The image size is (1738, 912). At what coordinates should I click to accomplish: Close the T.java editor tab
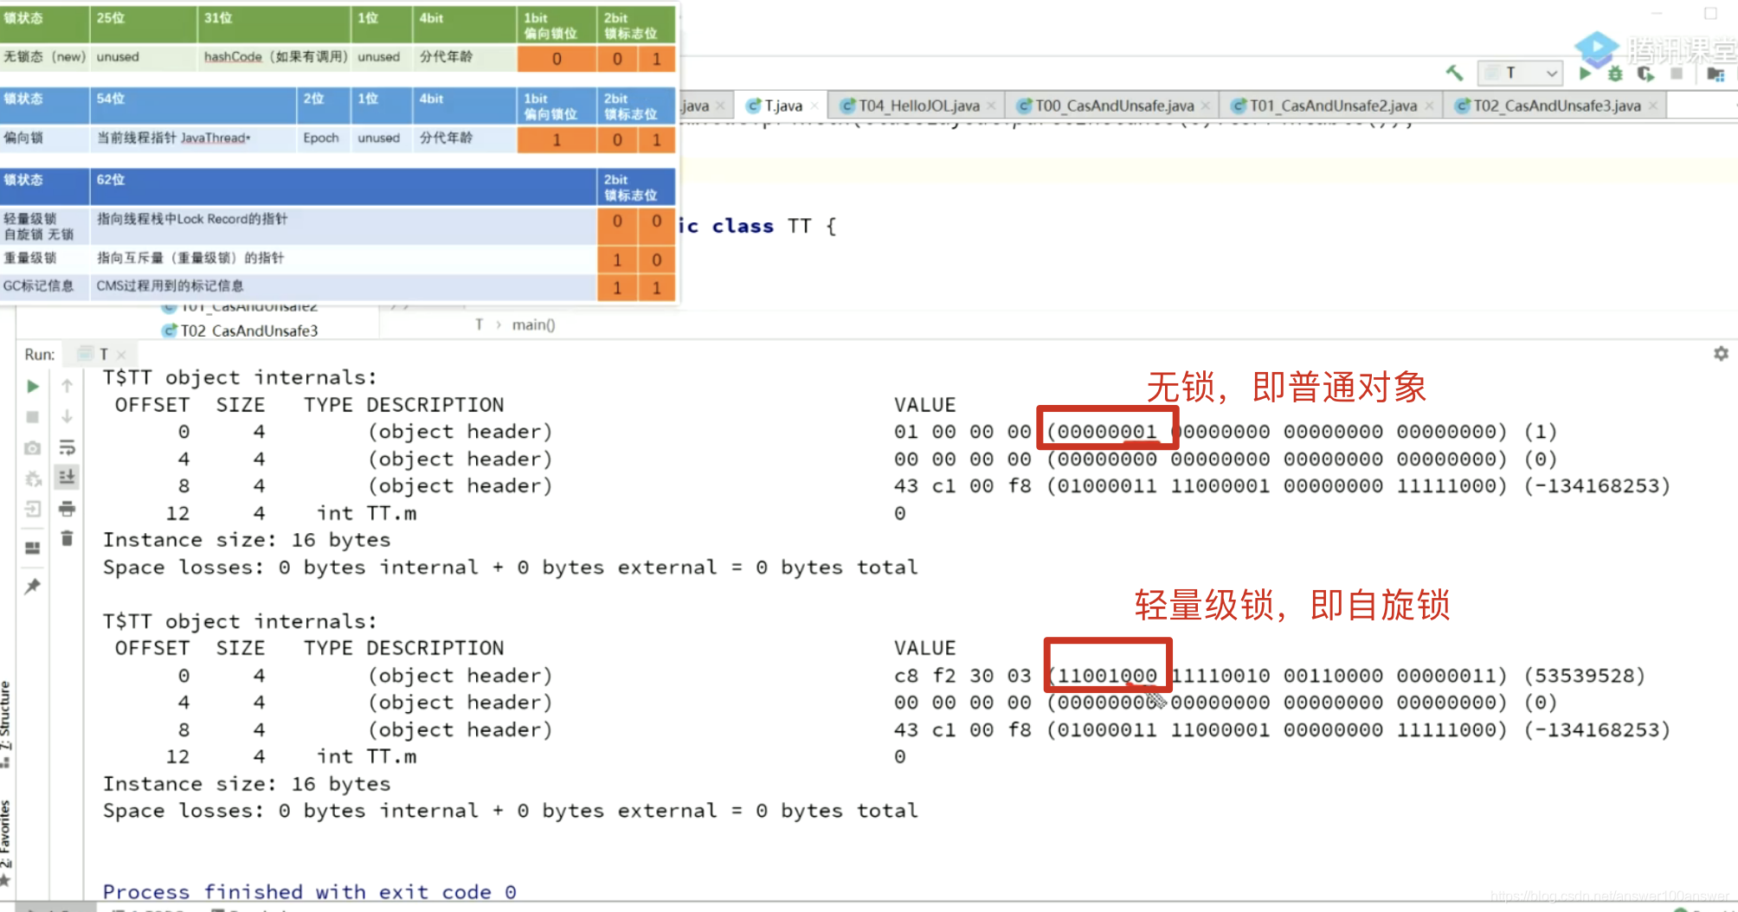click(x=814, y=106)
